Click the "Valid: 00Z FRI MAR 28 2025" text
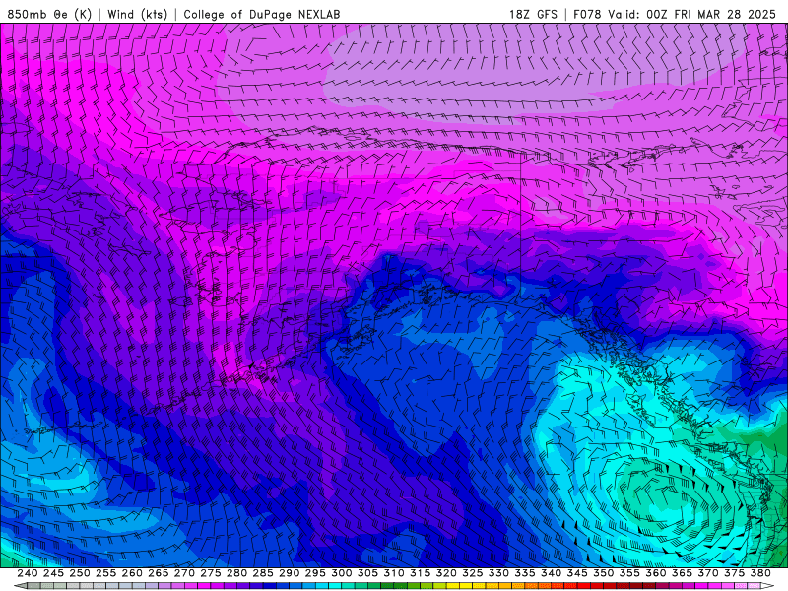 pos(692,14)
